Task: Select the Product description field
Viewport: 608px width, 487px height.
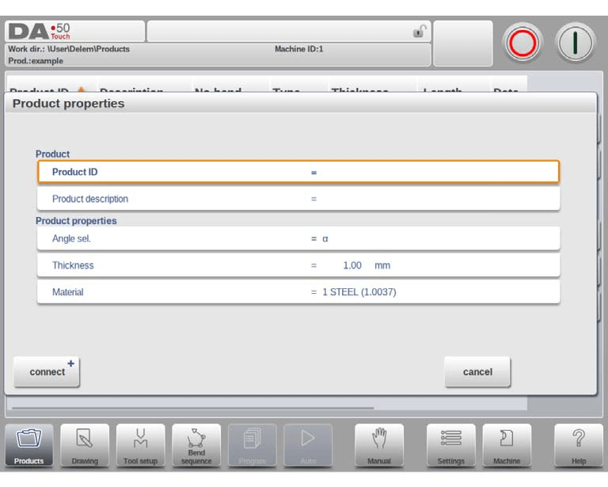Action: click(x=298, y=199)
